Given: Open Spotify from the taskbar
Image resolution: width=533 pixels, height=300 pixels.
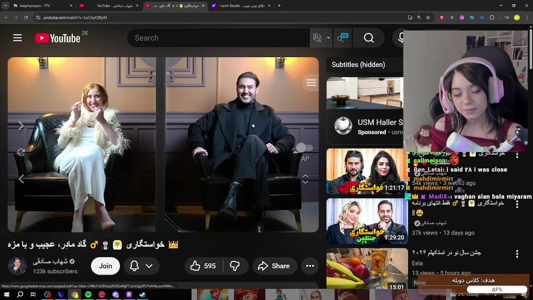Looking at the screenshot, I should click(88, 295).
